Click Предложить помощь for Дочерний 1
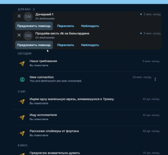Screen dimensions: 168x155 (x=34, y=26)
